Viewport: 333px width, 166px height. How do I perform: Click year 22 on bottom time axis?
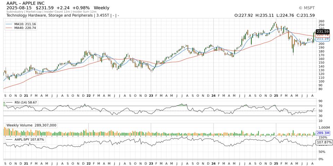(88, 164)
